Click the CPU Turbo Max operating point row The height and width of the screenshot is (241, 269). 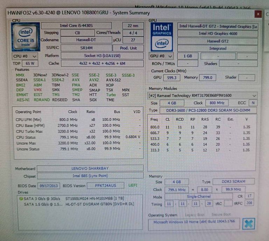pyautogui.click(x=78, y=131)
